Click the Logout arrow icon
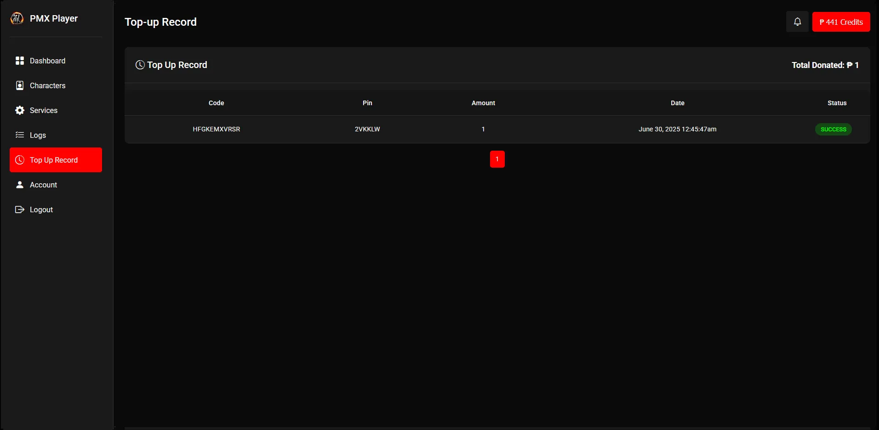879x430 pixels. (x=20, y=209)
